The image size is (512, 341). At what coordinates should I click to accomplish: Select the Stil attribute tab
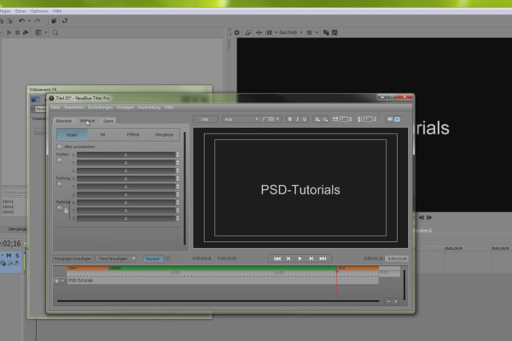pyautogui.click(x=102, y=135)
